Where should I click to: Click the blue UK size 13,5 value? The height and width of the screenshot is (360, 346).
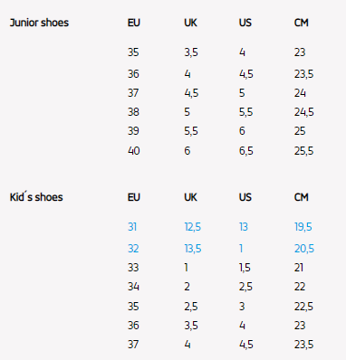193,249
